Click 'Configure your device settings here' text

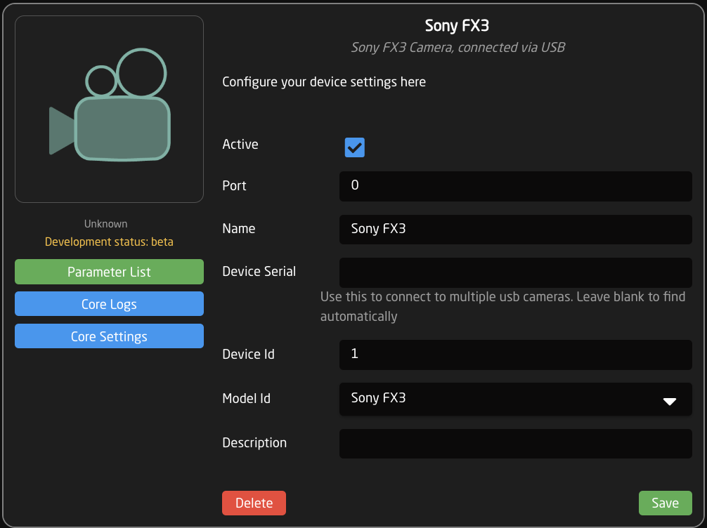(x=324, y=82)
